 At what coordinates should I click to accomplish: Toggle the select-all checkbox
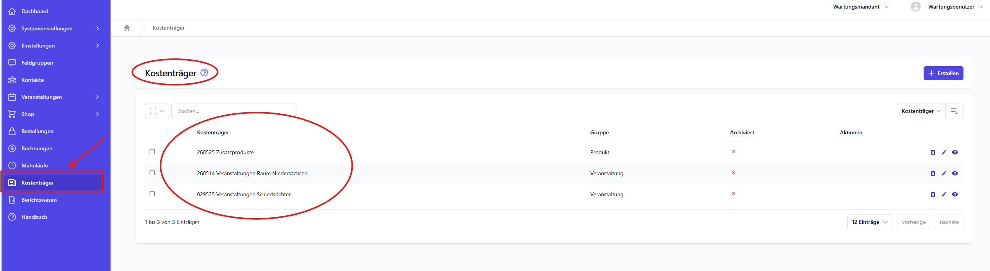coord(153,111)
